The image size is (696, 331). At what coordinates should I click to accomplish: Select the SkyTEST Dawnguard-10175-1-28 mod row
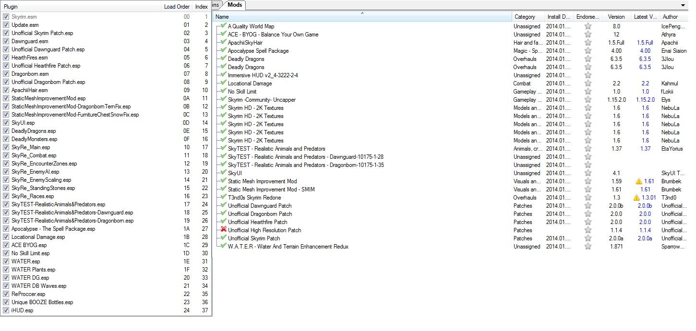pos(450,157)
